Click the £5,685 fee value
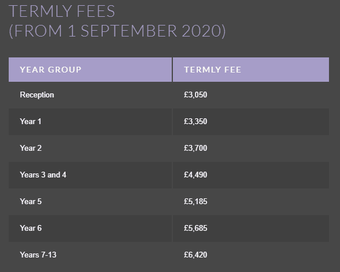340x272 pixels. [x=196, y=228]
